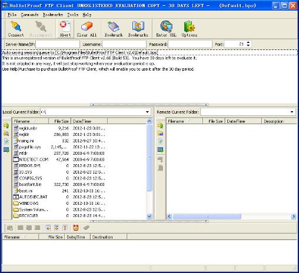Select the WINDOWS folder
This screenshot has height=273, width=299.
click(x=29, y=203)
